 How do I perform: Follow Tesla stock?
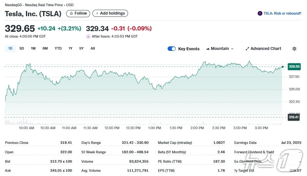tap(78, 14)
